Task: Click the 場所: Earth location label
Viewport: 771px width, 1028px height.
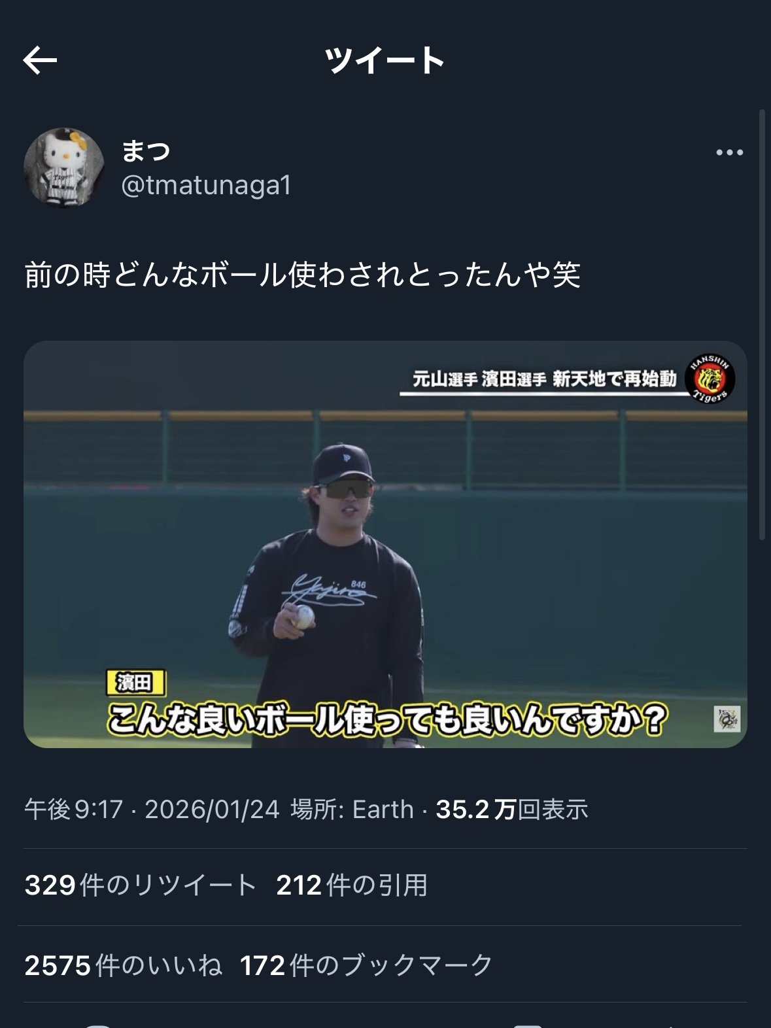Action: [x=352, y=810]
